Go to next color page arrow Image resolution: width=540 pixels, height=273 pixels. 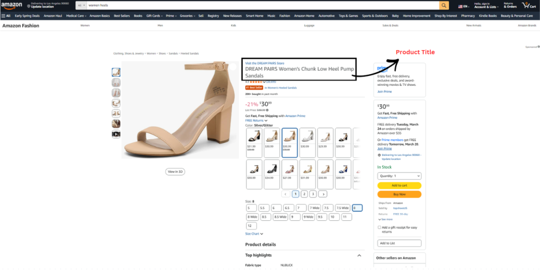(323, 194)
